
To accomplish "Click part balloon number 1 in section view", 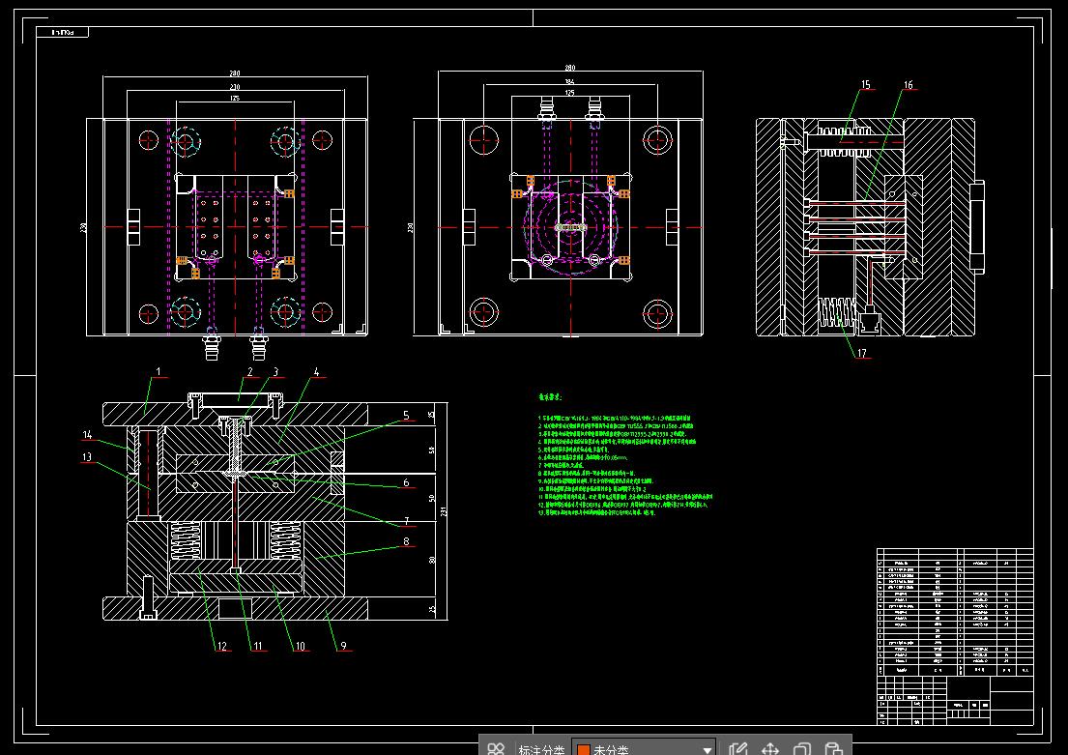I will [x=158, y=372].
